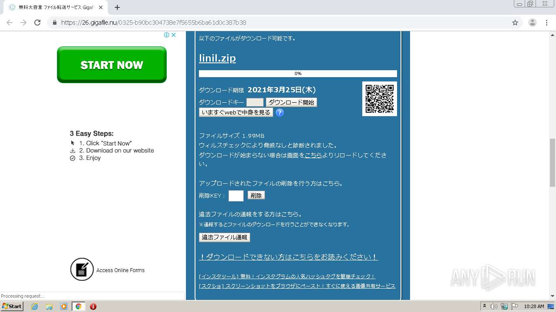Click the ad info icon

tap(166, 35)
